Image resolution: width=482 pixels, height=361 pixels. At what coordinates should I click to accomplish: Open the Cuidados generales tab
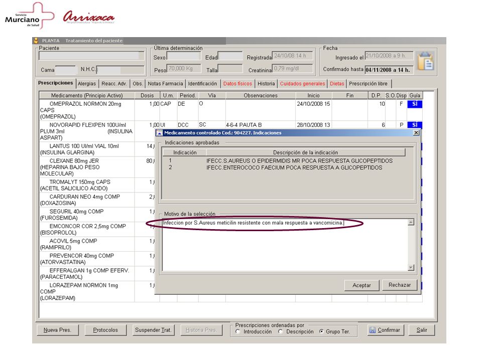302,84
